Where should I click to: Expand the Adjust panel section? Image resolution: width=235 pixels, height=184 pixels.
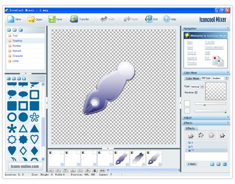228,117
